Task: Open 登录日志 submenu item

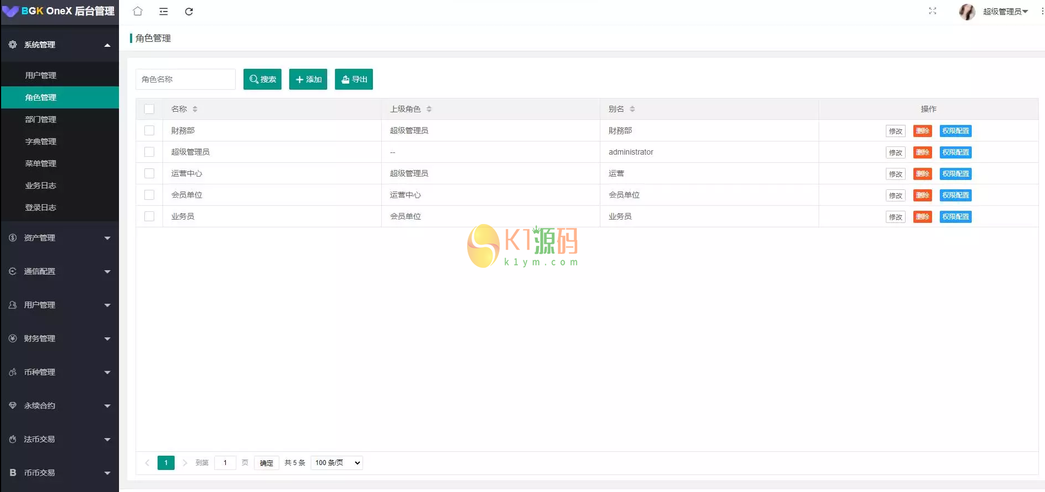Action: pos(59,207)
